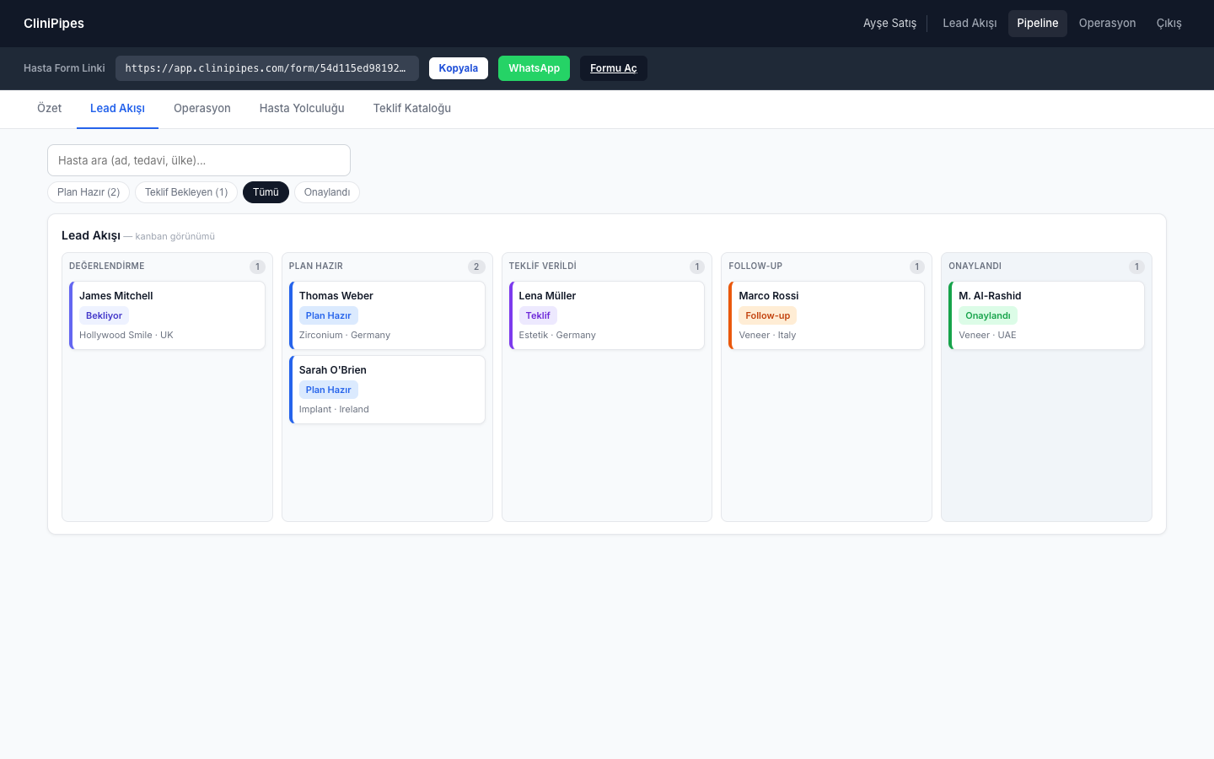Screen dimensions: 1214x759
Task: Open the form with Formu Aç
Action: [613, 68]
